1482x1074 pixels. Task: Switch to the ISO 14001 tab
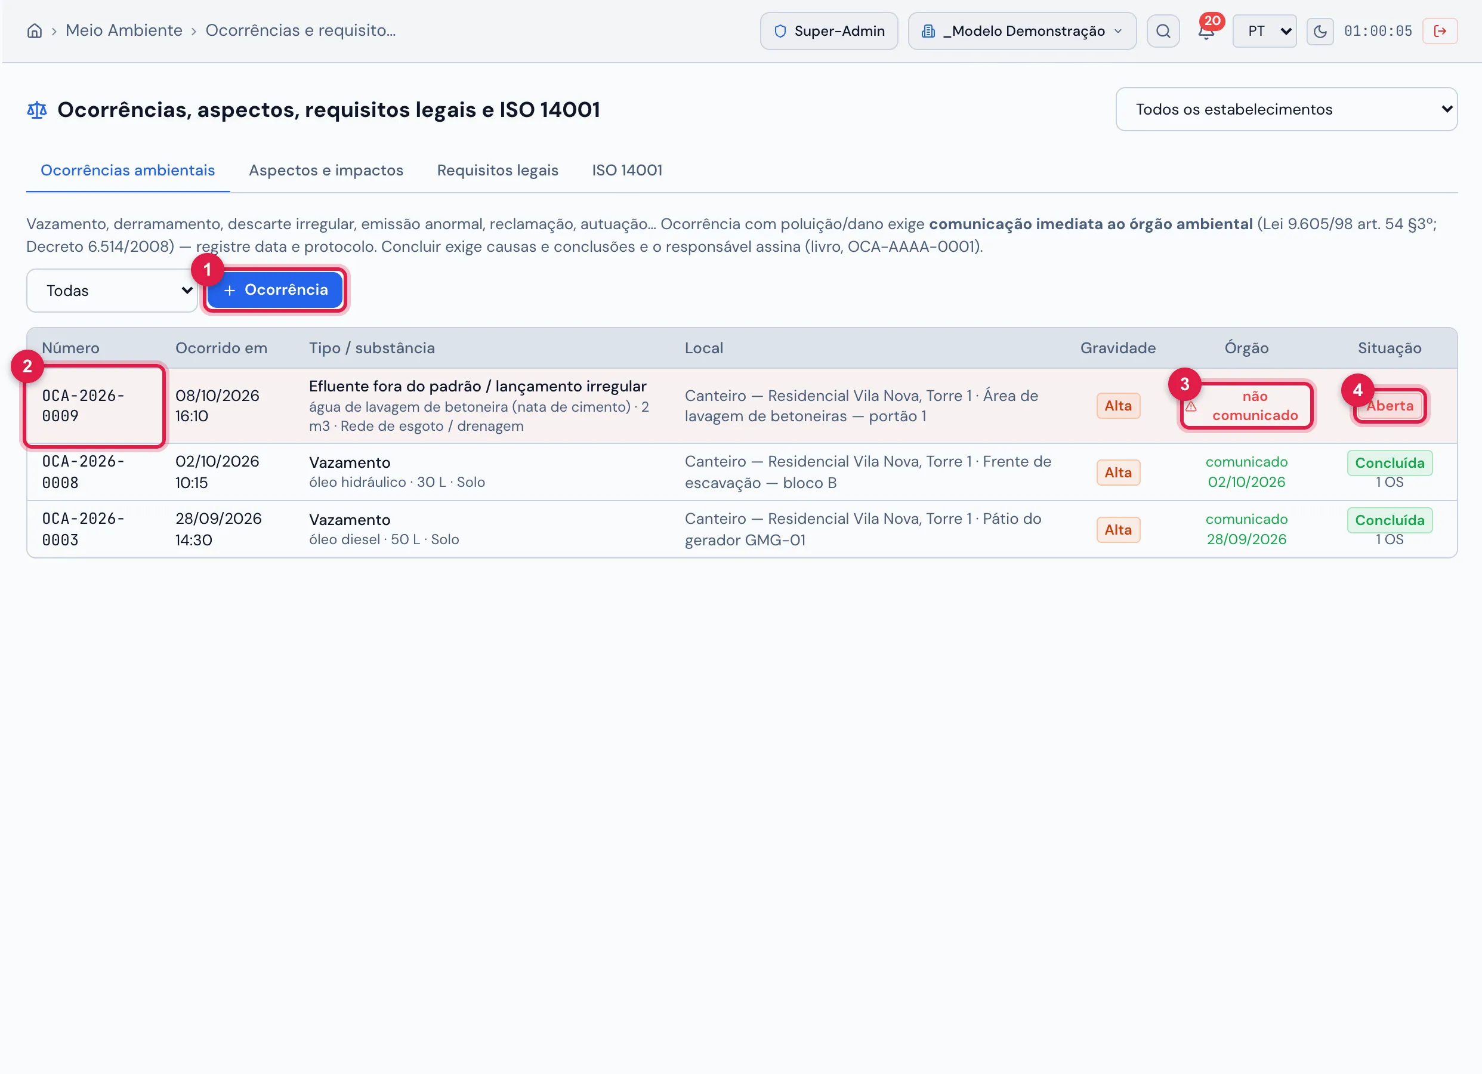(x=626, y=170)
